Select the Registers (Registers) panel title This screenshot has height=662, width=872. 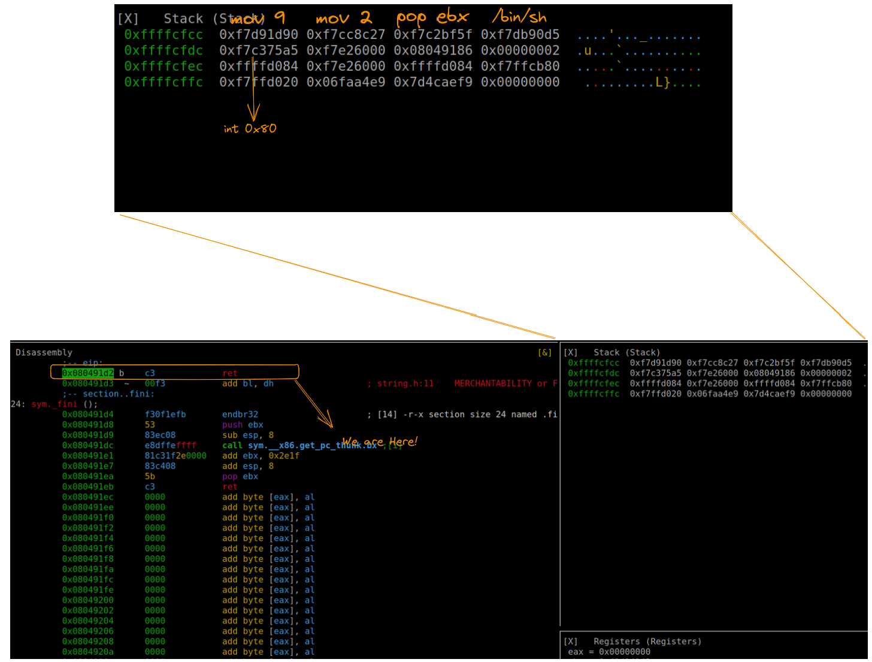(x=647, y=642)
